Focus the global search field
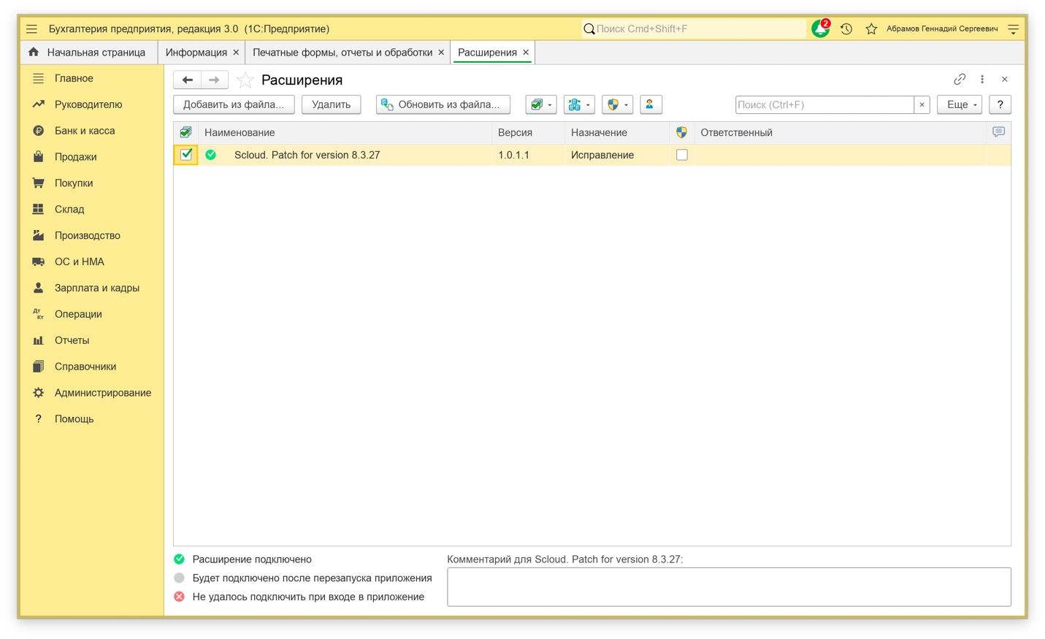Image resolution: width=1045 pixels, height=639 pixels. (x=694, y=29)
